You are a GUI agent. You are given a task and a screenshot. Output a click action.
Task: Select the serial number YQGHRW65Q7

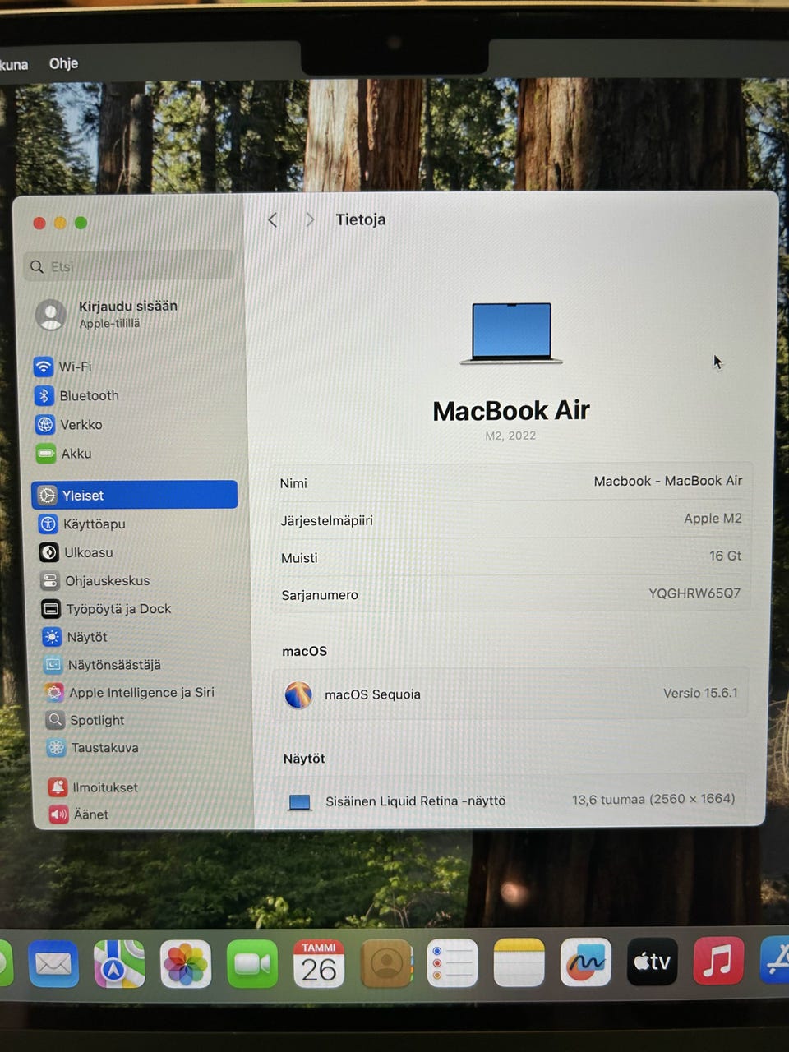point(694,593)
